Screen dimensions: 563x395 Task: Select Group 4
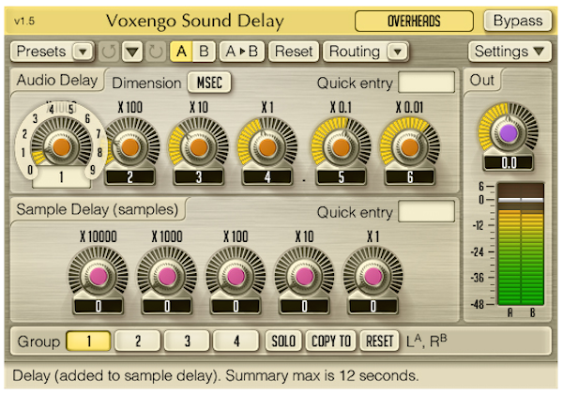[x=236, y=341]
